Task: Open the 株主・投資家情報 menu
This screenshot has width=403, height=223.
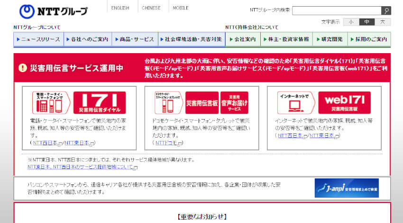Action: pyautogui.click(x=286, y=39)
